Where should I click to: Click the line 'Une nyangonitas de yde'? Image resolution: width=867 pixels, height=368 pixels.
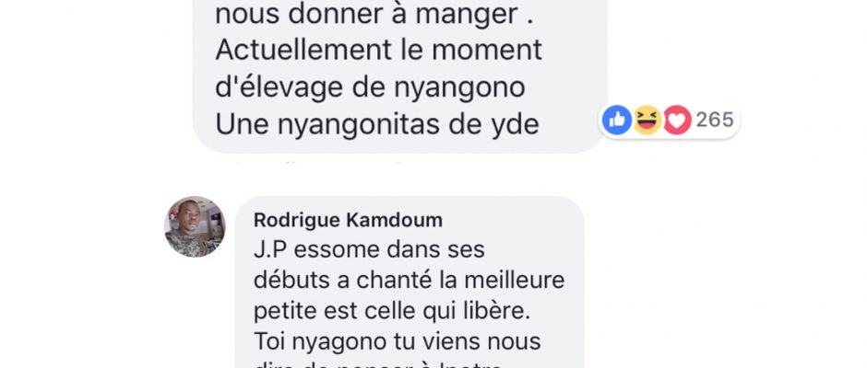pos(377,125)
